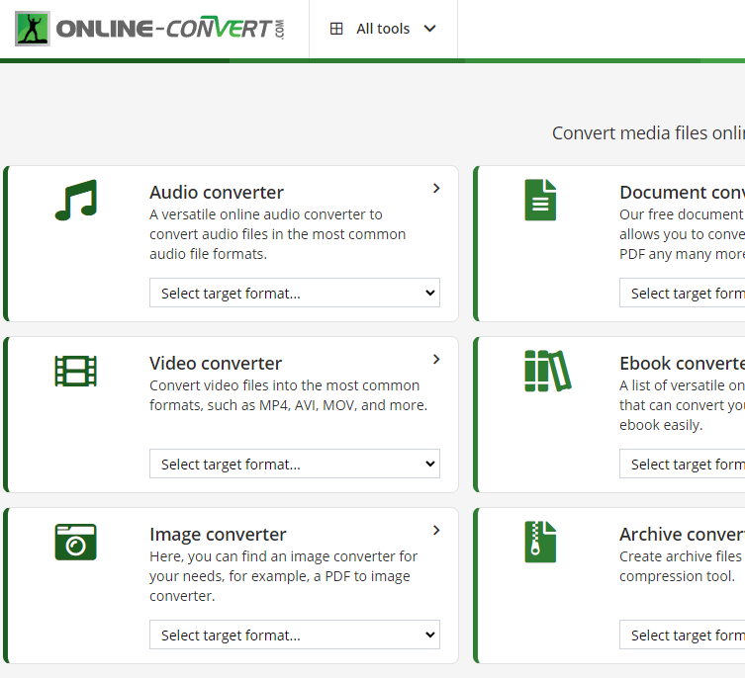Screen dimensions: 745x678
Task: Open Video converter target format dropdown
Action: click(295, 464)
